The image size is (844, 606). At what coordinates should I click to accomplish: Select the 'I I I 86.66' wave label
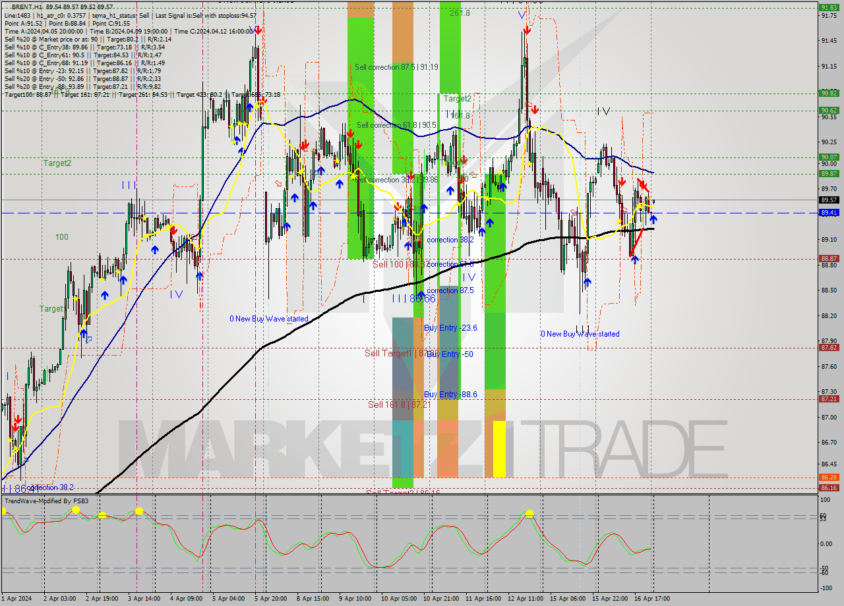click(x=414, y=298)
